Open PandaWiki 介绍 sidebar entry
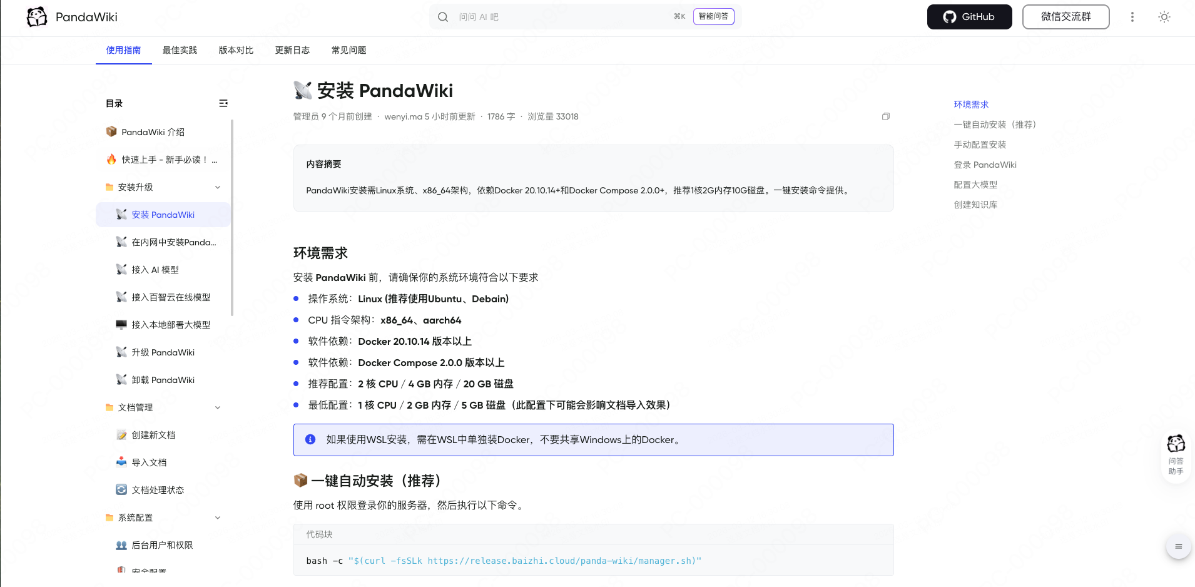This screenshot has height=587, width=1195. 163,132
